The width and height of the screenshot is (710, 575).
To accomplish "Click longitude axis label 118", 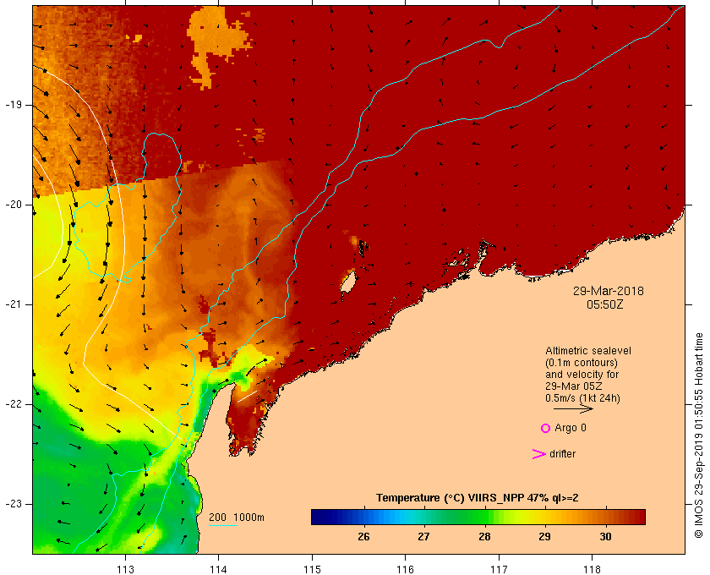I will click(x=593, y=570).
